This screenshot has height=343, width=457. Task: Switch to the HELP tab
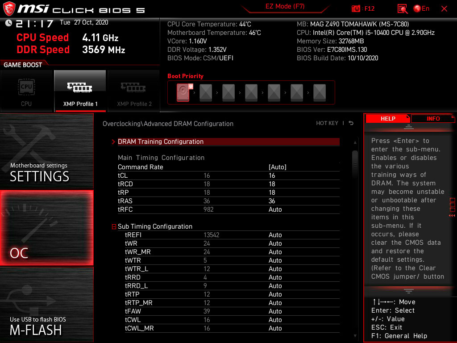click(388, 119)
